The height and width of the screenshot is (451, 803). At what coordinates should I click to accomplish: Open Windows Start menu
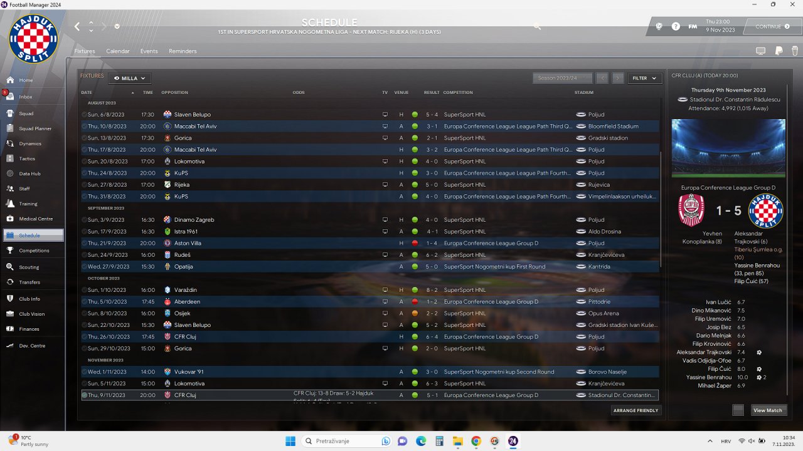(290, 441)
